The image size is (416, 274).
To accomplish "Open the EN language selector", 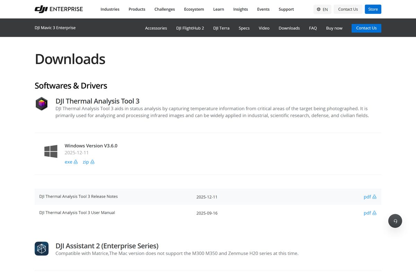I will [322, 9].
